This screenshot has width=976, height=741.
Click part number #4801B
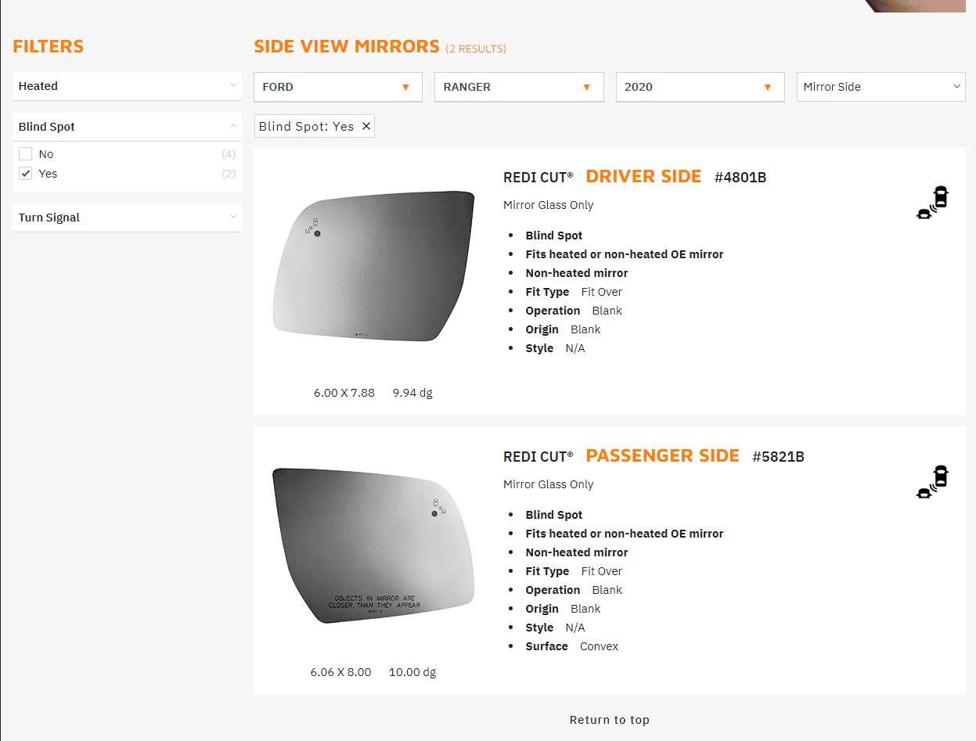coord(740,178)
